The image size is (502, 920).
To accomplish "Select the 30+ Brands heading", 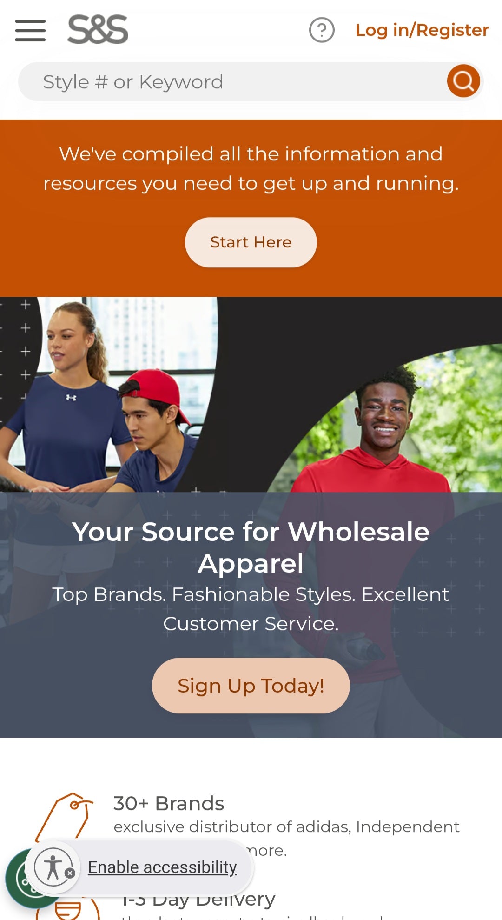I will tap(169, 803).
